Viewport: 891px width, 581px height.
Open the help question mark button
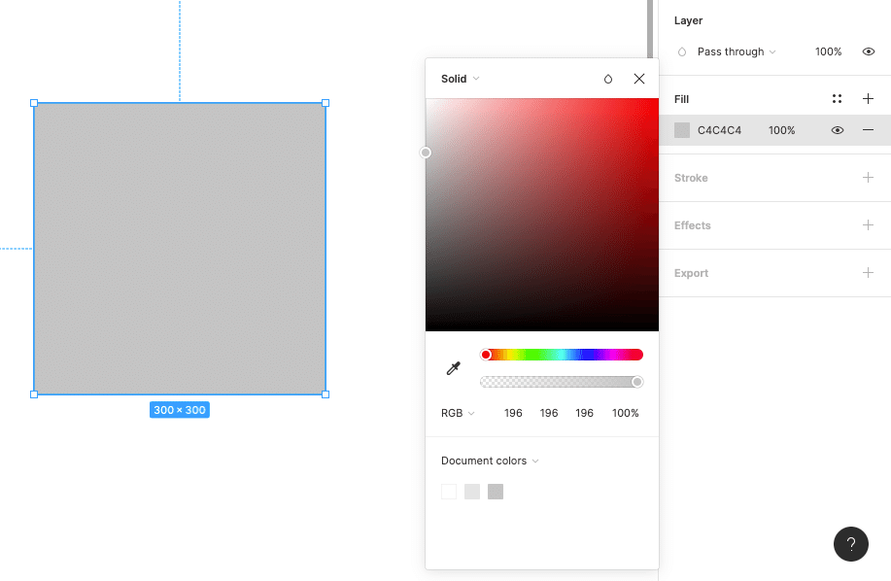click(x=850, y=544)
